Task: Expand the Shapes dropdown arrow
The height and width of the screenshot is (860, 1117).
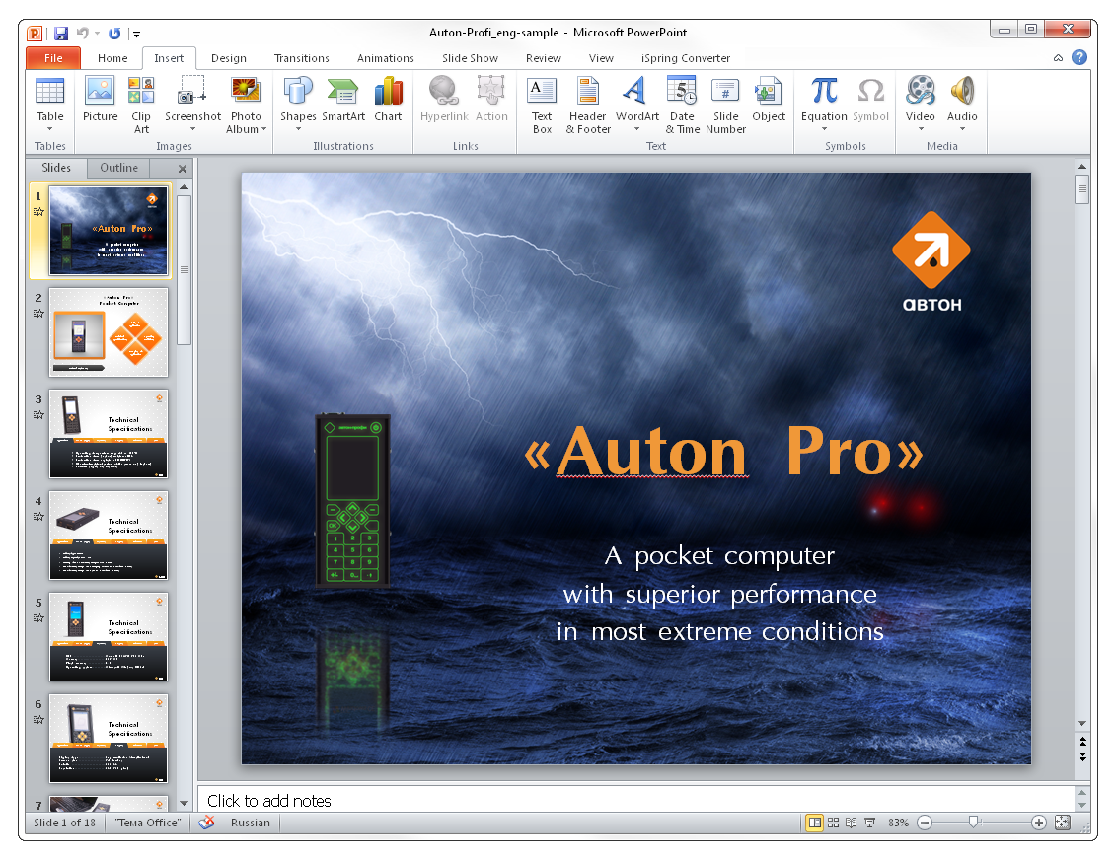Action: coord(298,129)
